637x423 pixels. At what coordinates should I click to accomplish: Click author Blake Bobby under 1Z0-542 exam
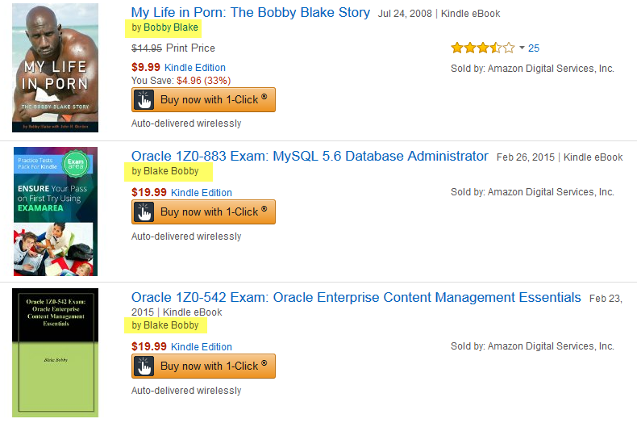pos(171,325)
